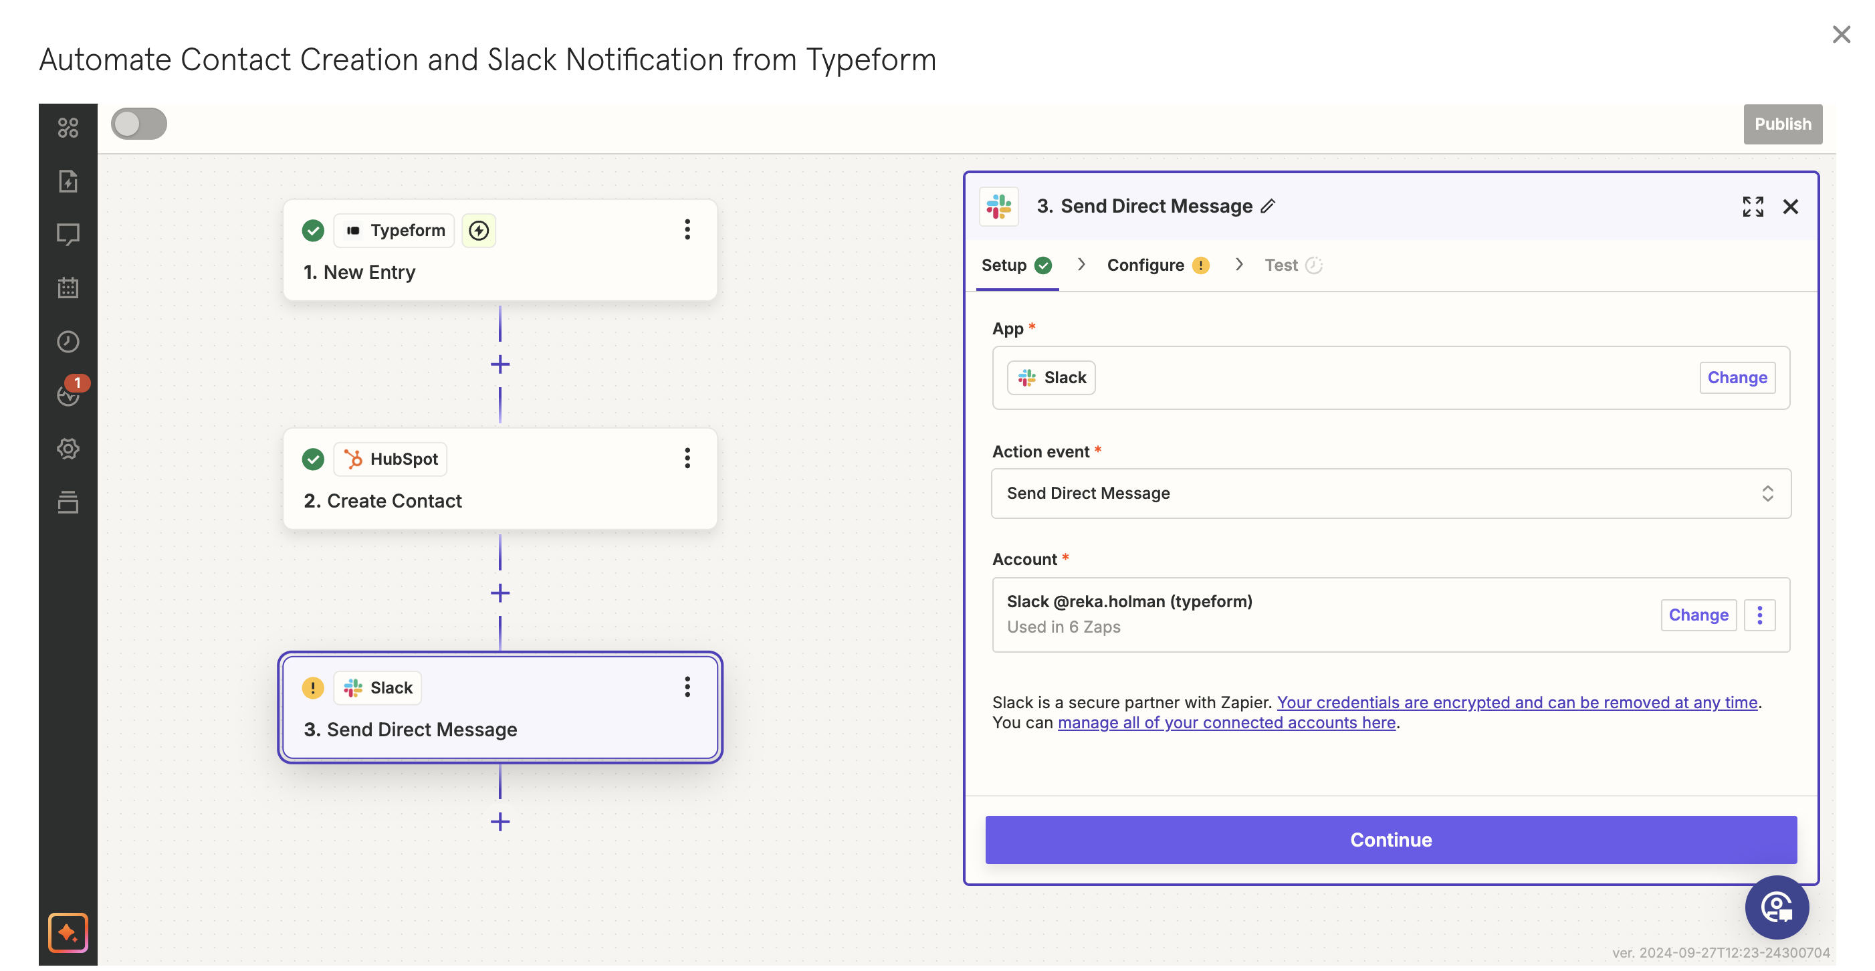Click the Slack app field chip in panel

pyautogui.click(x=1051, y=378)
